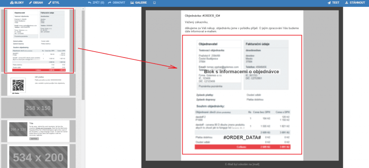Open the STYL style tab

click(x=54, y=3)
